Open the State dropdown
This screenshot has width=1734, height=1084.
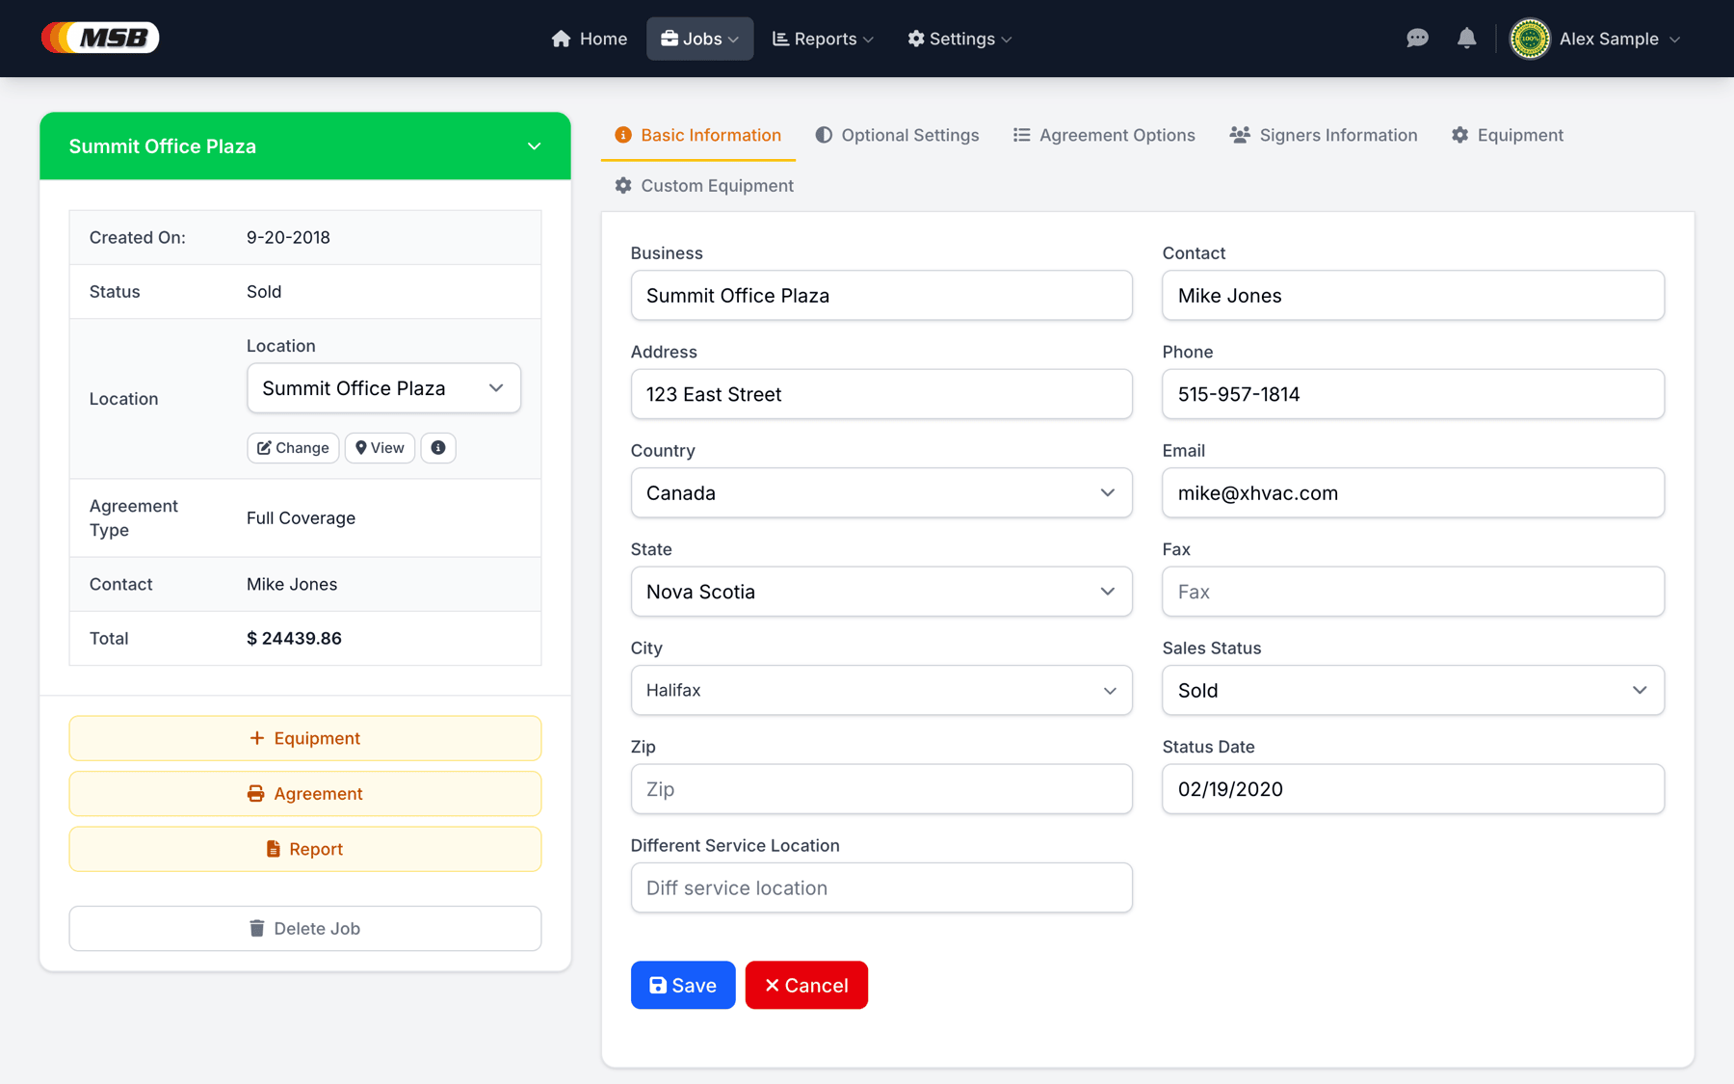click(881, 592)
